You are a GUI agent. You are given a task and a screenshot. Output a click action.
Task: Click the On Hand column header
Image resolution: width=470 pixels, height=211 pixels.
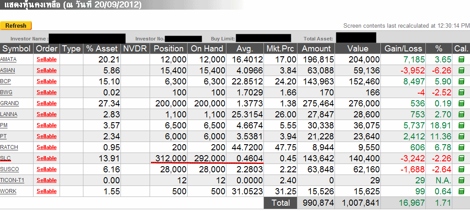[x=207, y=49]
